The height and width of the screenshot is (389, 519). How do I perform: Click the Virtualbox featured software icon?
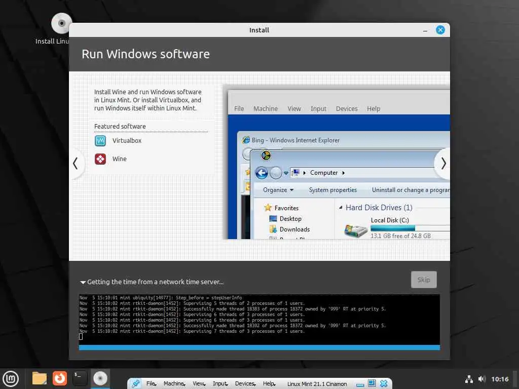100,141
